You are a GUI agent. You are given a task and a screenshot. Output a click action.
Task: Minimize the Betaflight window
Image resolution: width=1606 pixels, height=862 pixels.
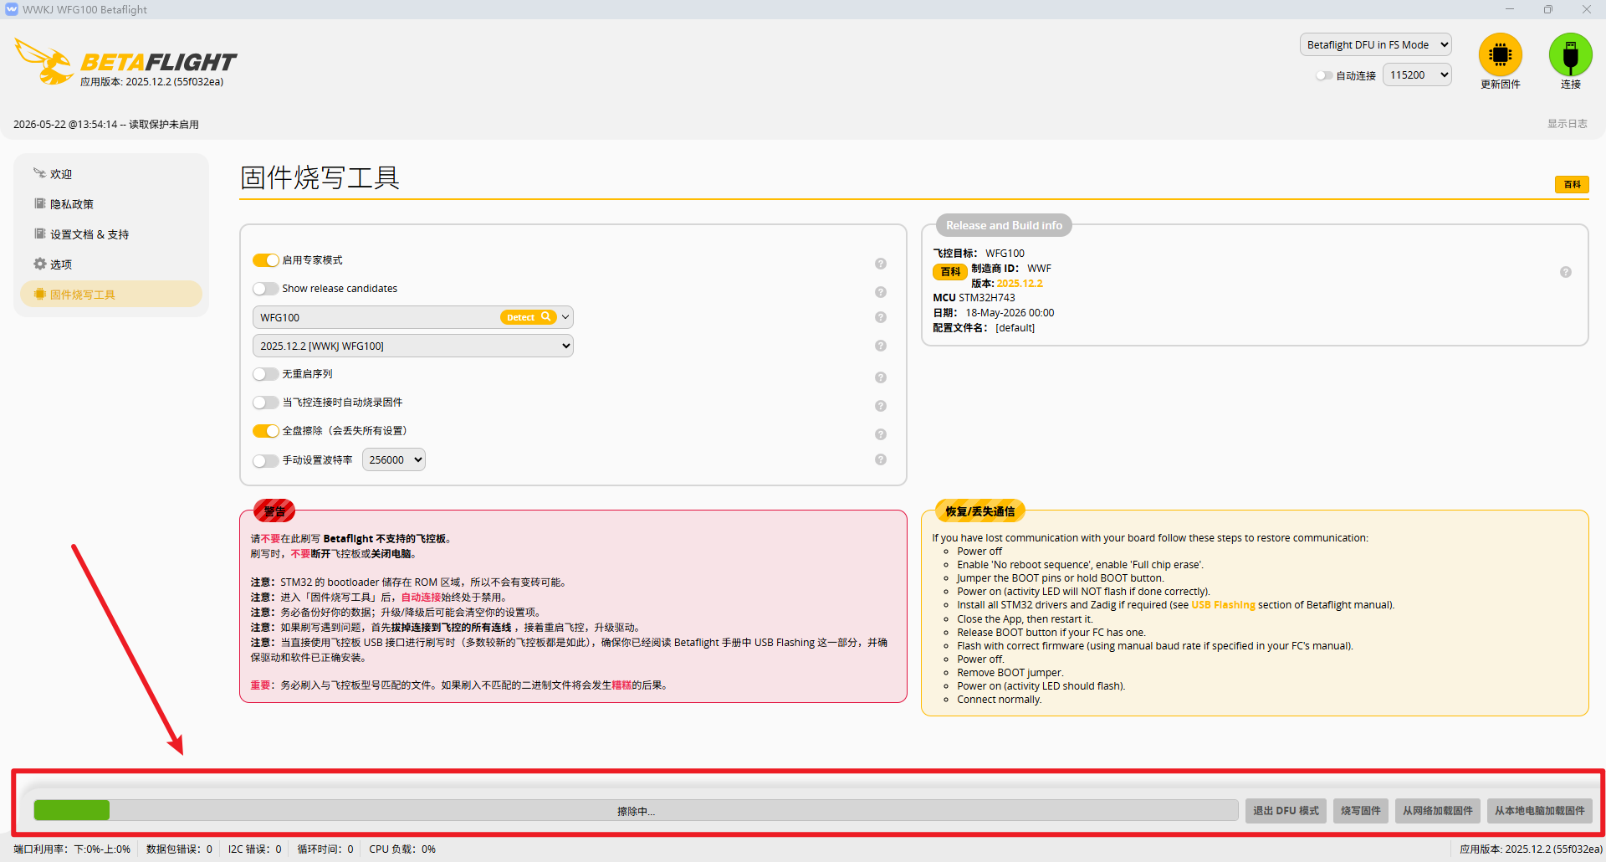pyautogui.click(x=1510, y=9)
